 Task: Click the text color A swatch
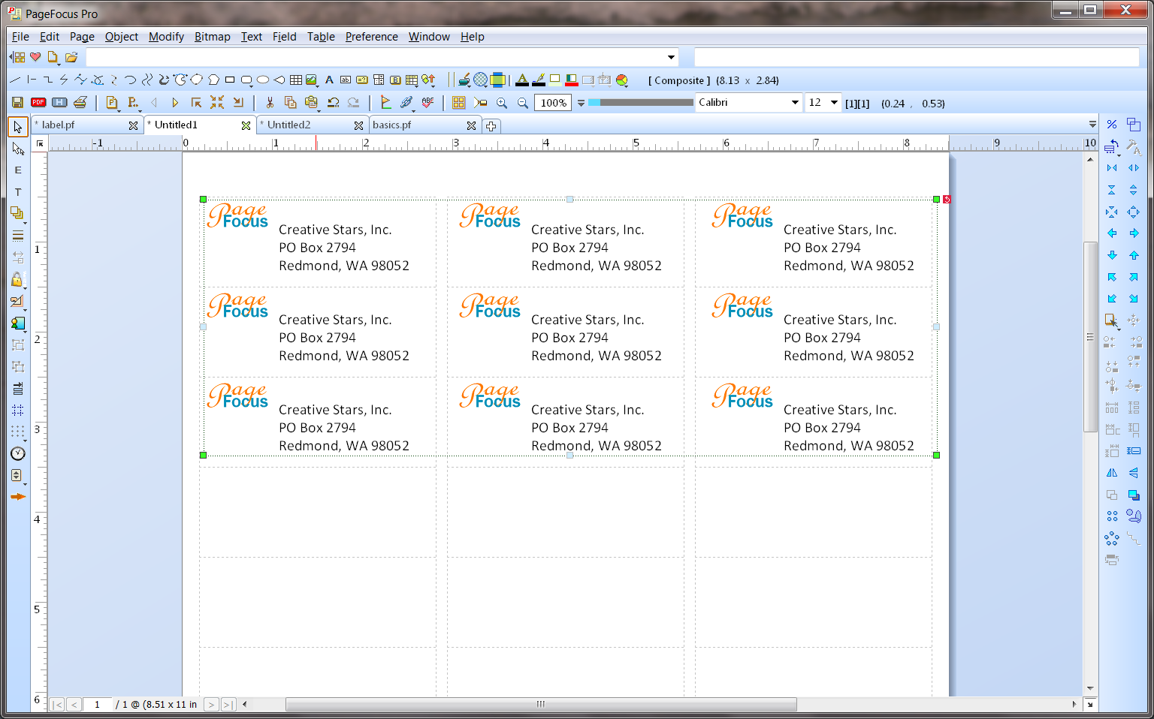[x=522, y=80]
